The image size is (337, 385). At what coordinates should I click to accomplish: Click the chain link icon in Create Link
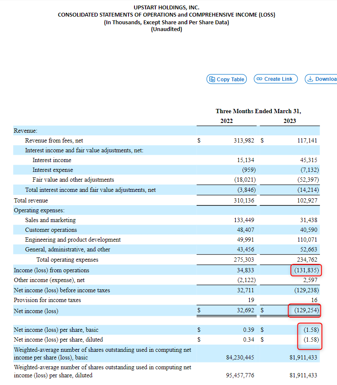[260, 79]
